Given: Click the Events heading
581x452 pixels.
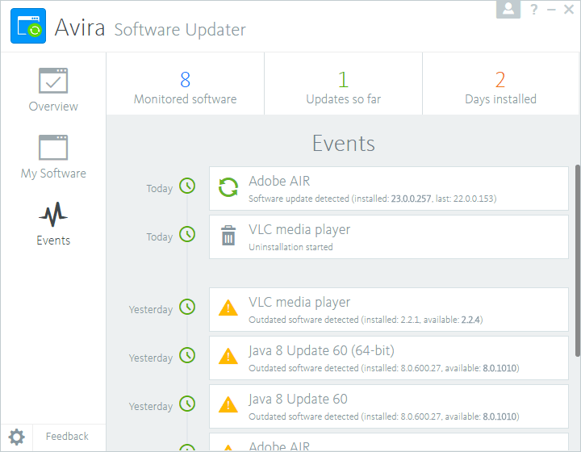Looking at the screenshot, I should 344,144.
